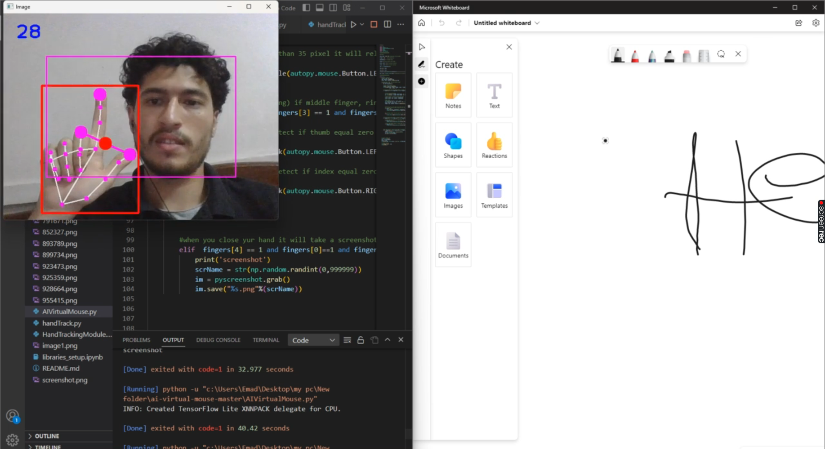Image resolution: width=825 pixels, height=449 pixels.
Task: Open the Untitled whiteboard name dropdown
Action: (537, 23)
